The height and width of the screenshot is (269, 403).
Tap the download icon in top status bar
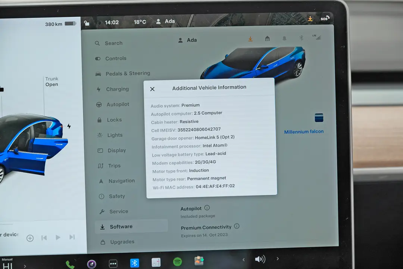tap(310, 19)
